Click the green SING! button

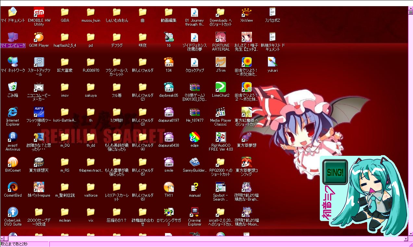point(335,172)
